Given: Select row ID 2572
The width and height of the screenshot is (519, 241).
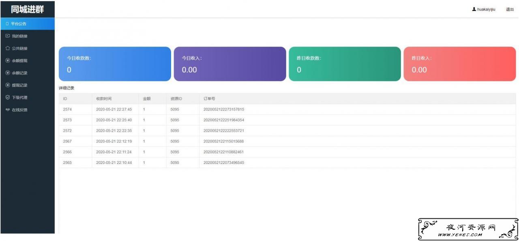Looking at the screenshot, I should [x=287, y=131].
